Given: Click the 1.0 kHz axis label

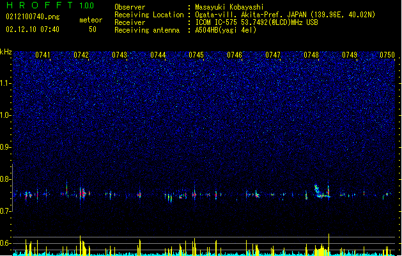Looking at the screenshot, I should (x=6, y=115).
